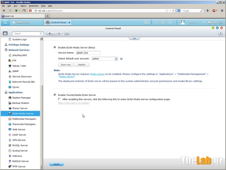Open background tasks clock icon
Viewport: 226px width, 170px height.
(x=156, y=22)
